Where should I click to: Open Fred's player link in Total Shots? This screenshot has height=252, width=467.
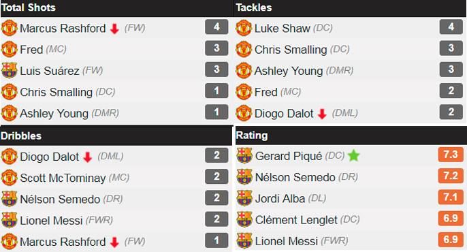(31, 50)
